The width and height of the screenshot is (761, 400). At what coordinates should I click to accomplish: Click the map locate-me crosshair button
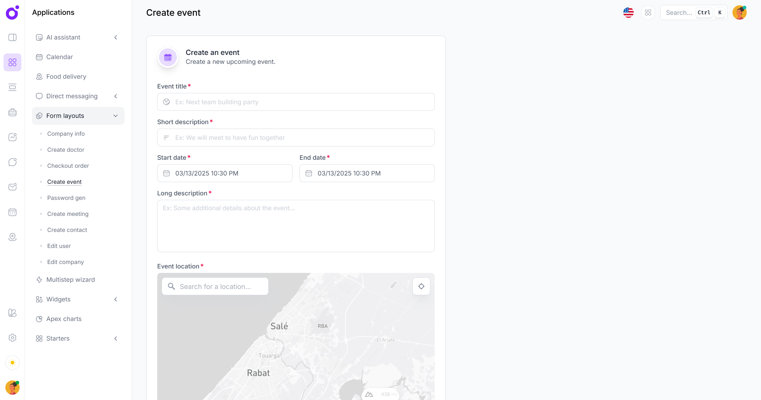tap(421, 286)
